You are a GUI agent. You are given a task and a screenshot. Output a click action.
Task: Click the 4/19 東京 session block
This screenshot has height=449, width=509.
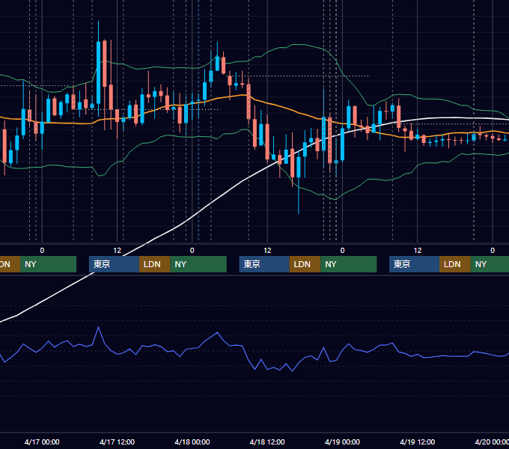coord(415,264)
